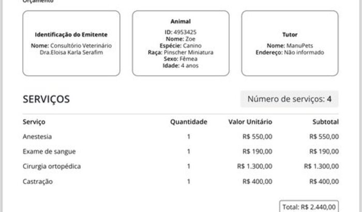Click the breed text Pinscher Miniatura

tap(188, 52)
